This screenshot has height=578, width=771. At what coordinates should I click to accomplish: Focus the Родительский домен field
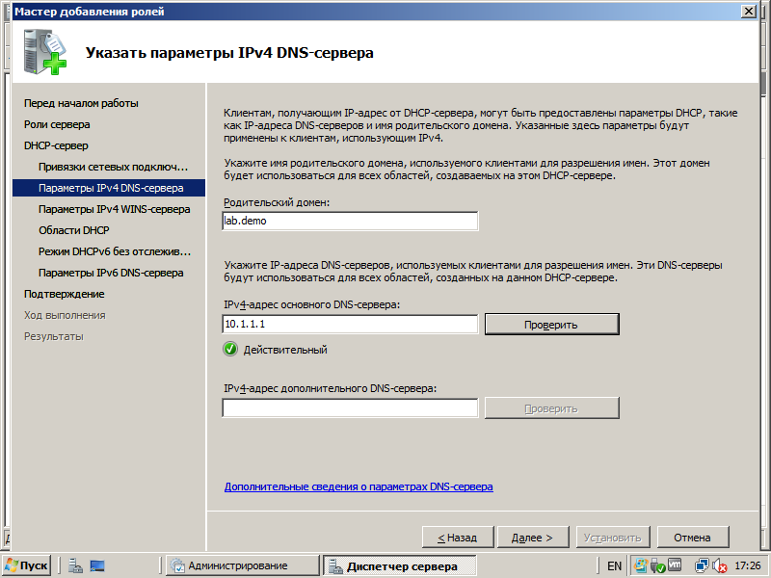(x=350, y=221)
